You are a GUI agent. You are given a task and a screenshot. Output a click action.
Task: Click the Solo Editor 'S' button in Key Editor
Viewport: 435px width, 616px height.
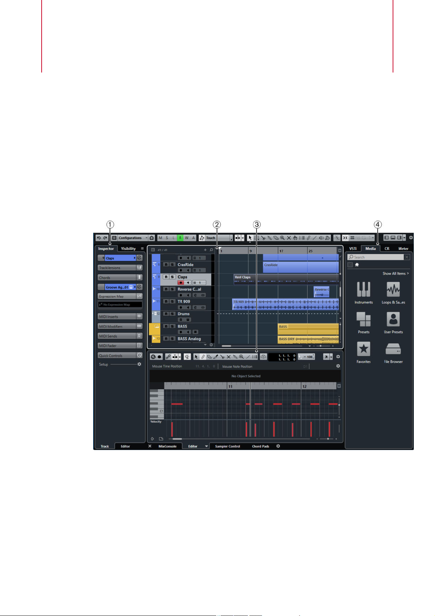pos(153,357)
